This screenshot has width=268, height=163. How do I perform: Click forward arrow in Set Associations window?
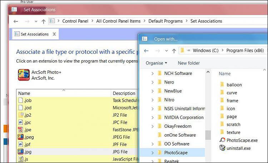coord(27,21)
